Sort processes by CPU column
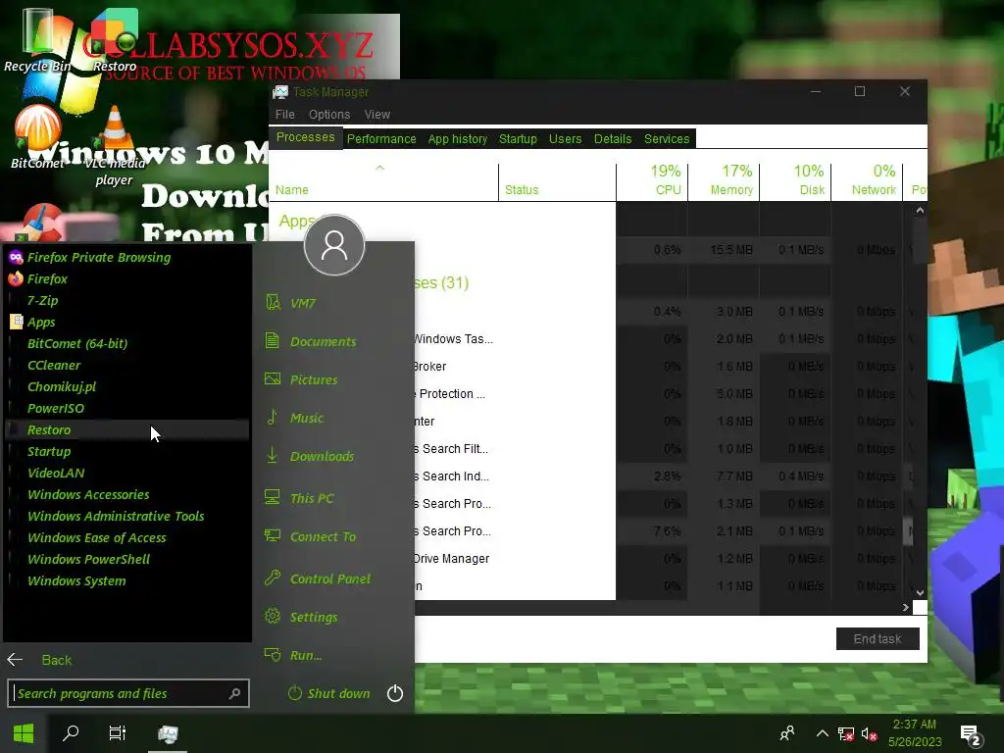Image resolution: width=1004 pixels, height=753 pixels. pyautogui.click(x=652, y=181)
